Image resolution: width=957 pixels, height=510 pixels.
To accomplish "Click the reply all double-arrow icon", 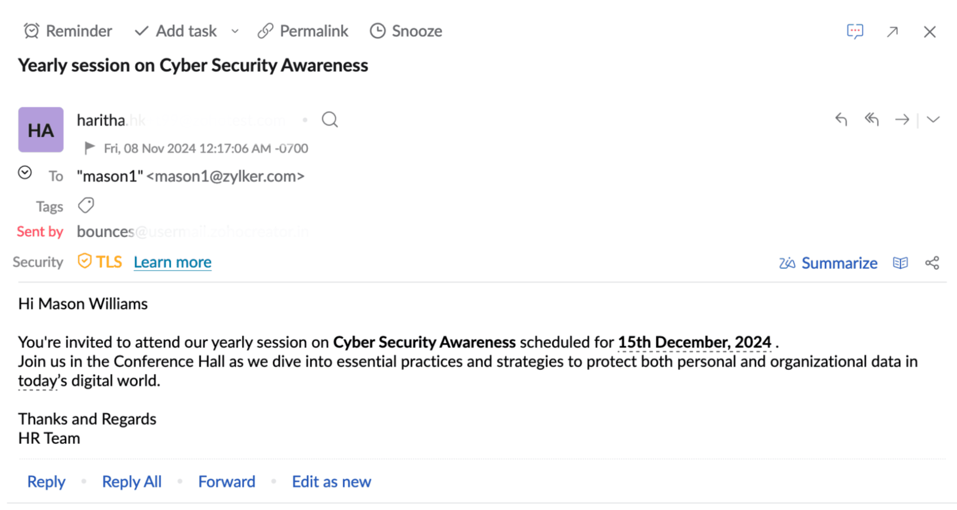I will (871, 119).
